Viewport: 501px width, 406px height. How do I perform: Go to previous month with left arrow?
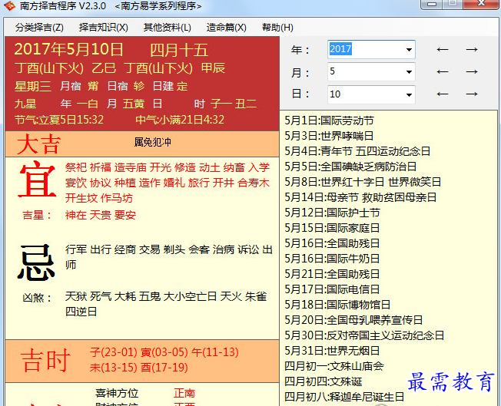443,72
